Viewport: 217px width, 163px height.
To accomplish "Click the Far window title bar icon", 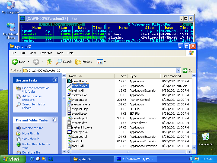I will point(23,18).
